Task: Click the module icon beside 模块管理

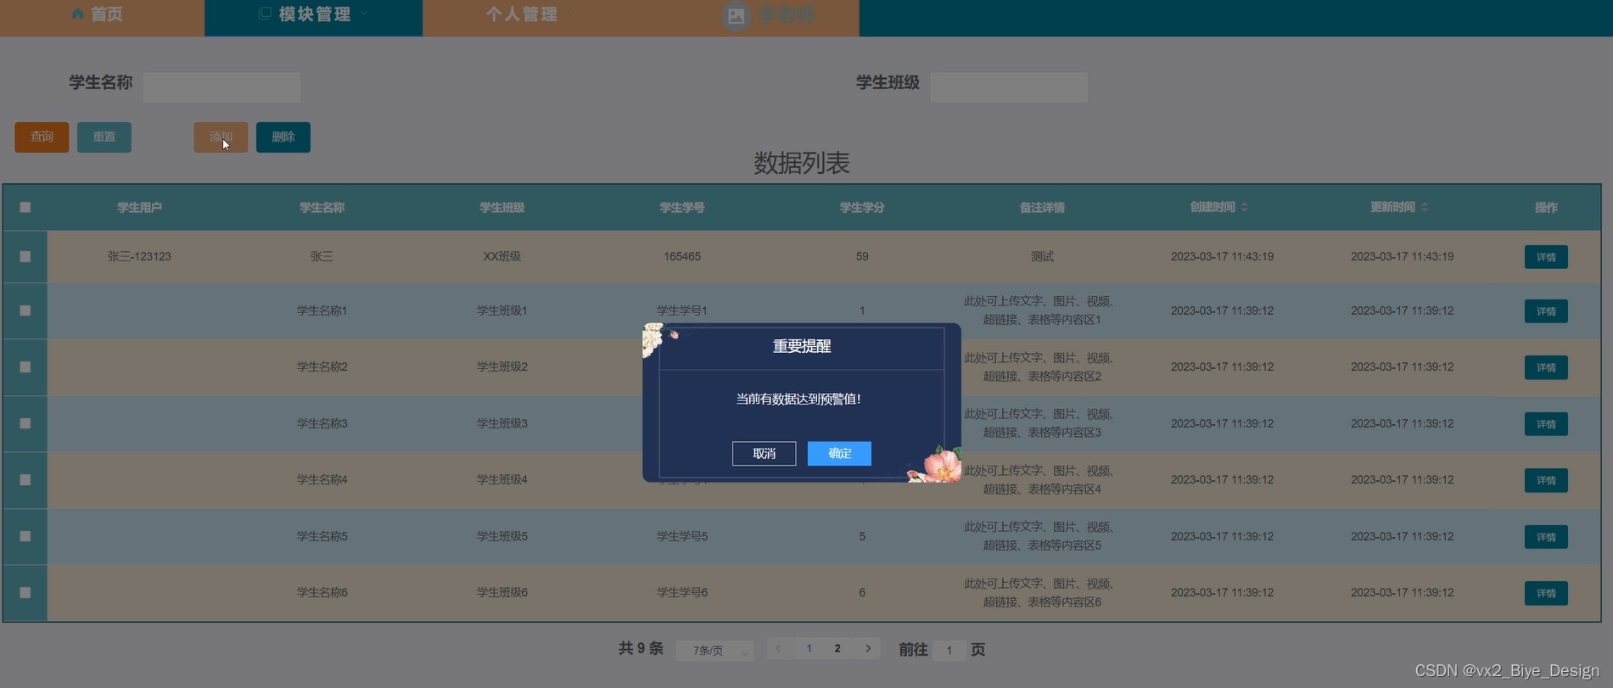Action: click(265, 14)
